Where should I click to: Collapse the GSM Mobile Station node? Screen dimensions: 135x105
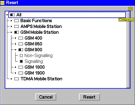point(11,32)
